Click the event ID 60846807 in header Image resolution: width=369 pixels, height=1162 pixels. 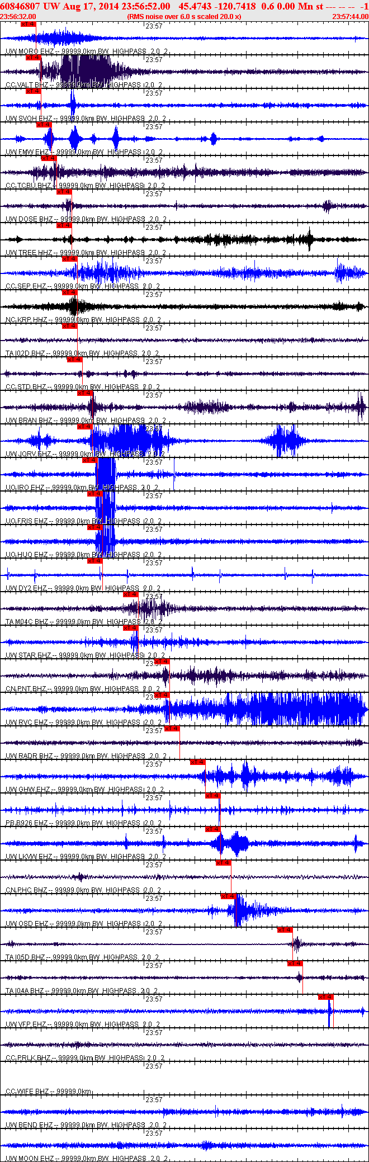tap(20, 6)
